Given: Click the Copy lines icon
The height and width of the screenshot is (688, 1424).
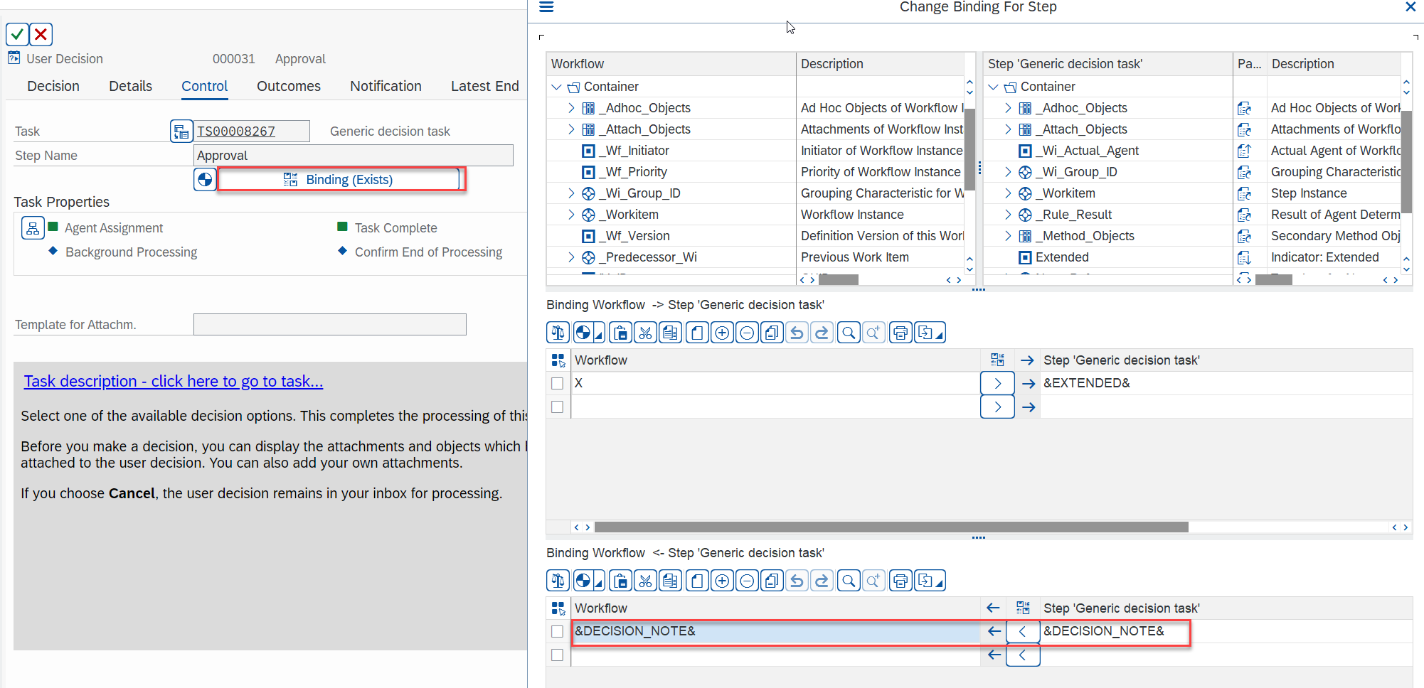Looking at the screenshot, I should [771, 332].
